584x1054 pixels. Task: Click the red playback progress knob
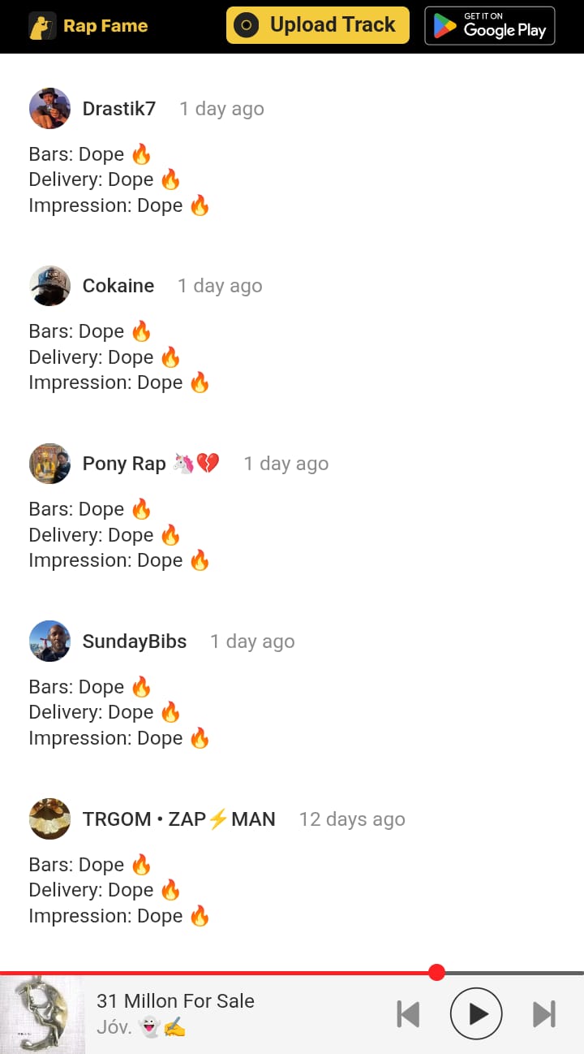pos(436,972)
